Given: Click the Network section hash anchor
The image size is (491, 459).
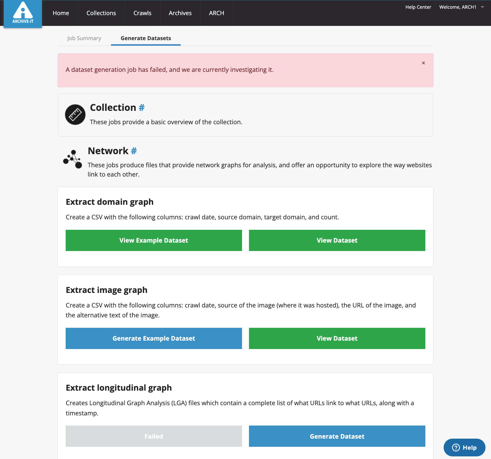Looking at the screenshot, I should pos(134,151).
